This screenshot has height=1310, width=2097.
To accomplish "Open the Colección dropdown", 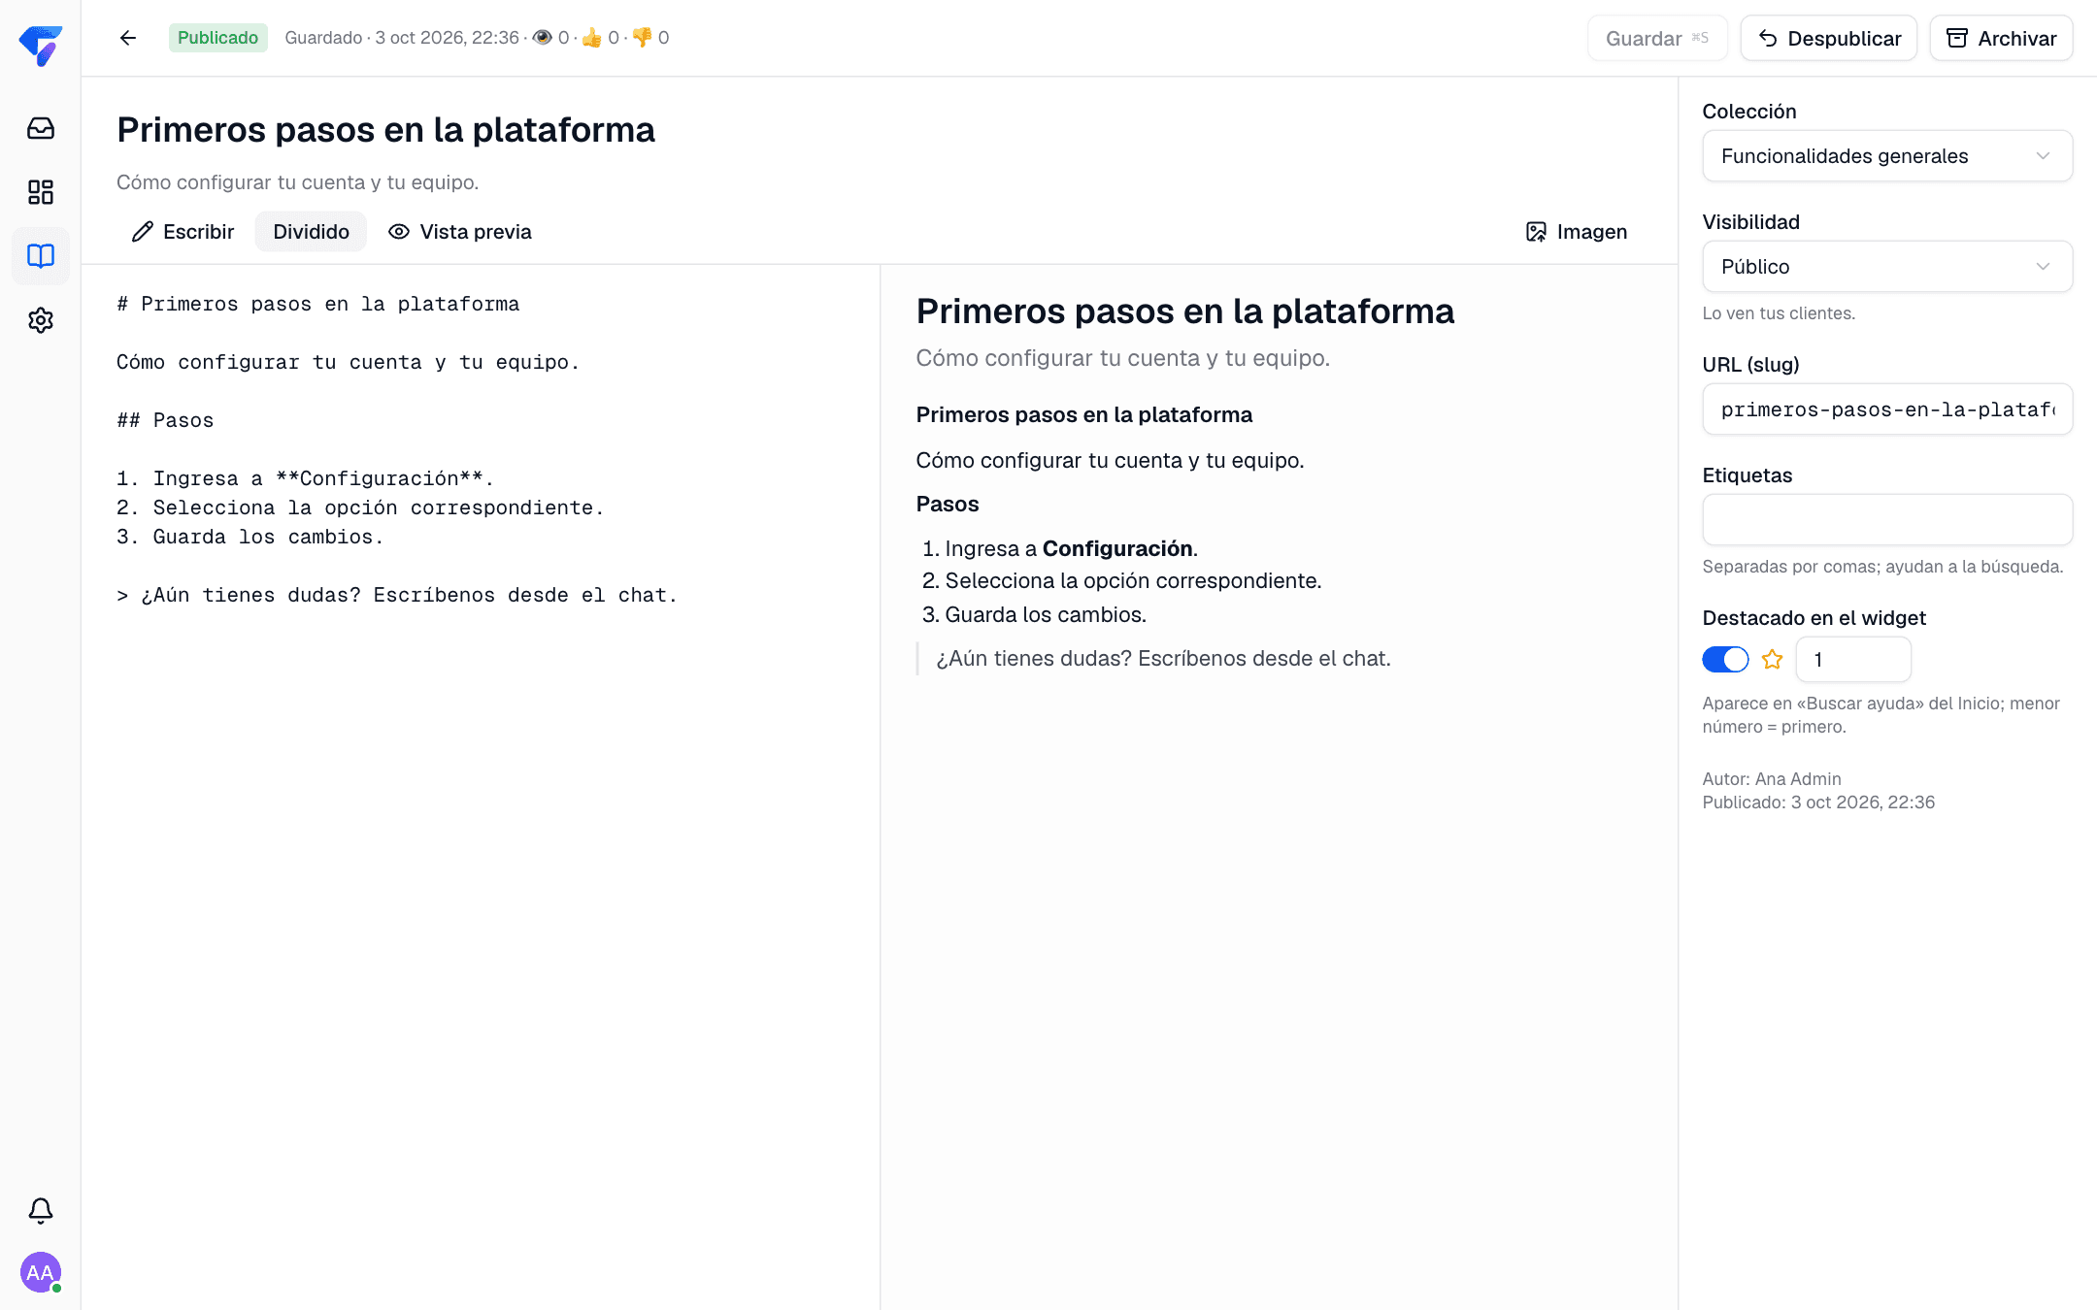I will 1887,156.
